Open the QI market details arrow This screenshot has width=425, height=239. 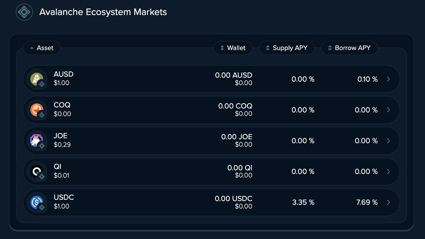388,172
